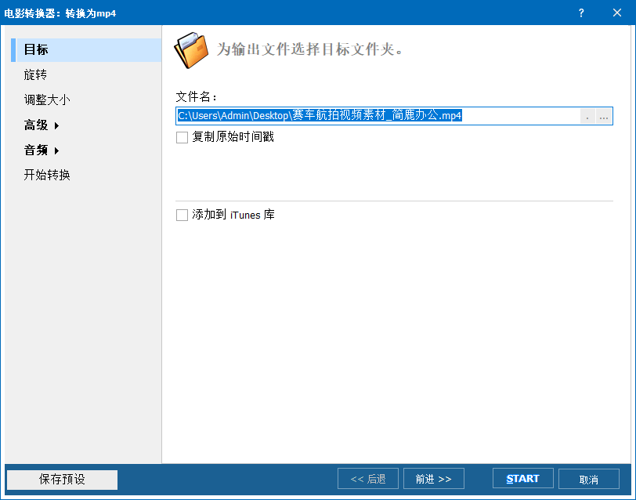Image resolution: width=636 pixels, height=500 pixels.
Task: Click the 前进 >> button
Action: (x=433, y=478)
